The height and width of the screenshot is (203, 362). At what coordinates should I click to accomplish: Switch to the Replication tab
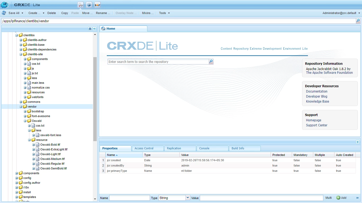click(x=180, y=148)
